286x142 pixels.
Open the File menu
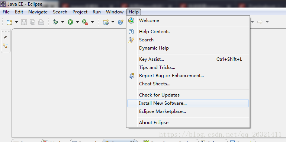[x=6, y=12]
